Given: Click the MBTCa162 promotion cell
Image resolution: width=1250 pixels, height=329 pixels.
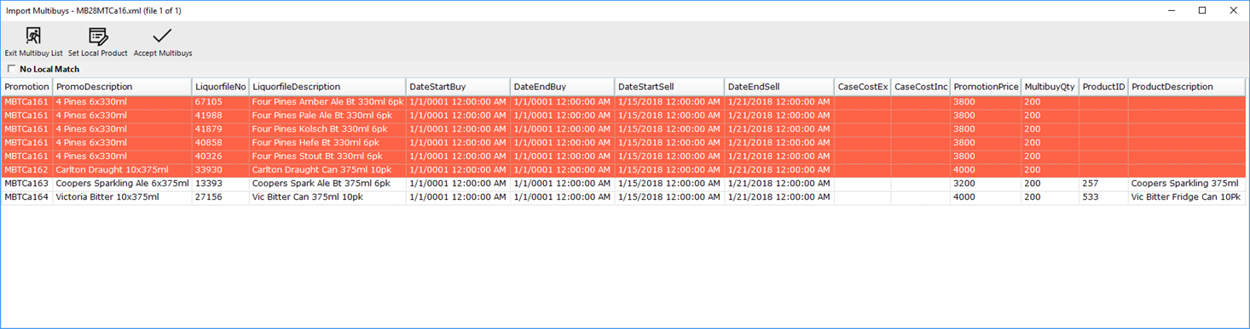Looking at the screenshot, I should 27,170.
